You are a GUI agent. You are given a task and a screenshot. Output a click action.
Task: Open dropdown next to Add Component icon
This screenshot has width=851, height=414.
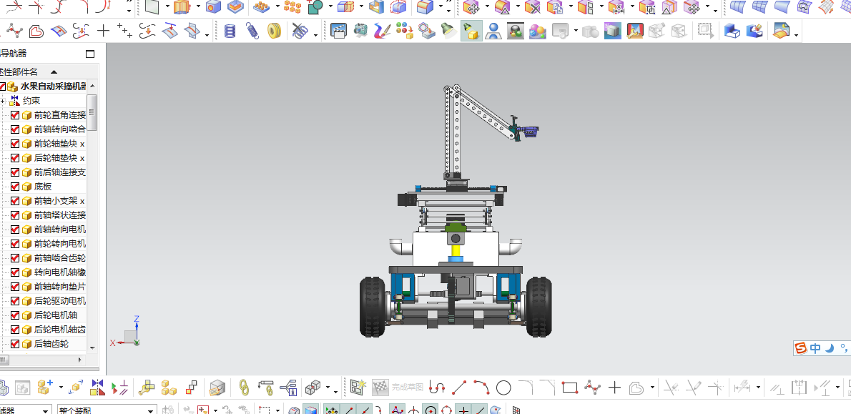pos(60,388)
